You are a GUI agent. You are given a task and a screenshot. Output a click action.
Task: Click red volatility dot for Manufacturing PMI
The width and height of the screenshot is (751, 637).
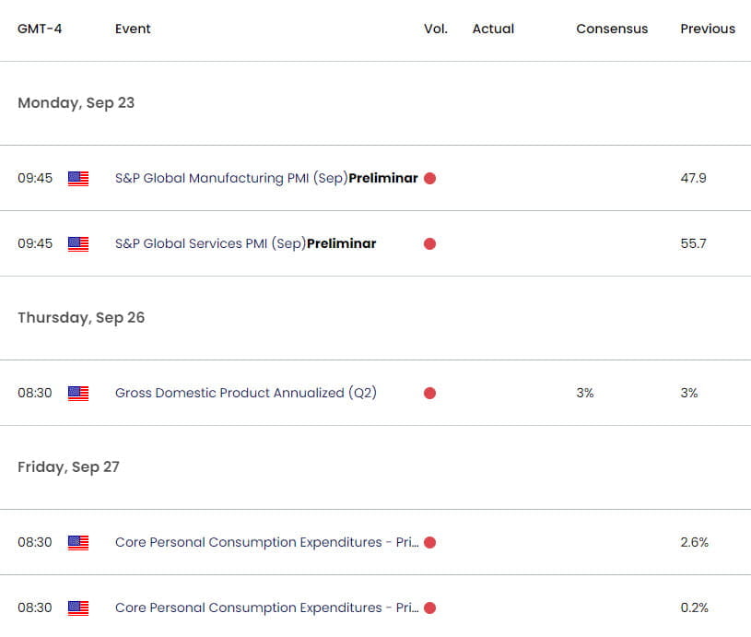pyautogui.click(x=429, y=178)
